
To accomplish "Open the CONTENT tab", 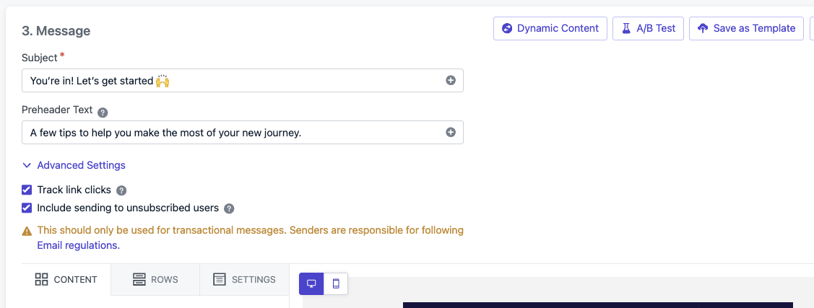I will (66, 279).
